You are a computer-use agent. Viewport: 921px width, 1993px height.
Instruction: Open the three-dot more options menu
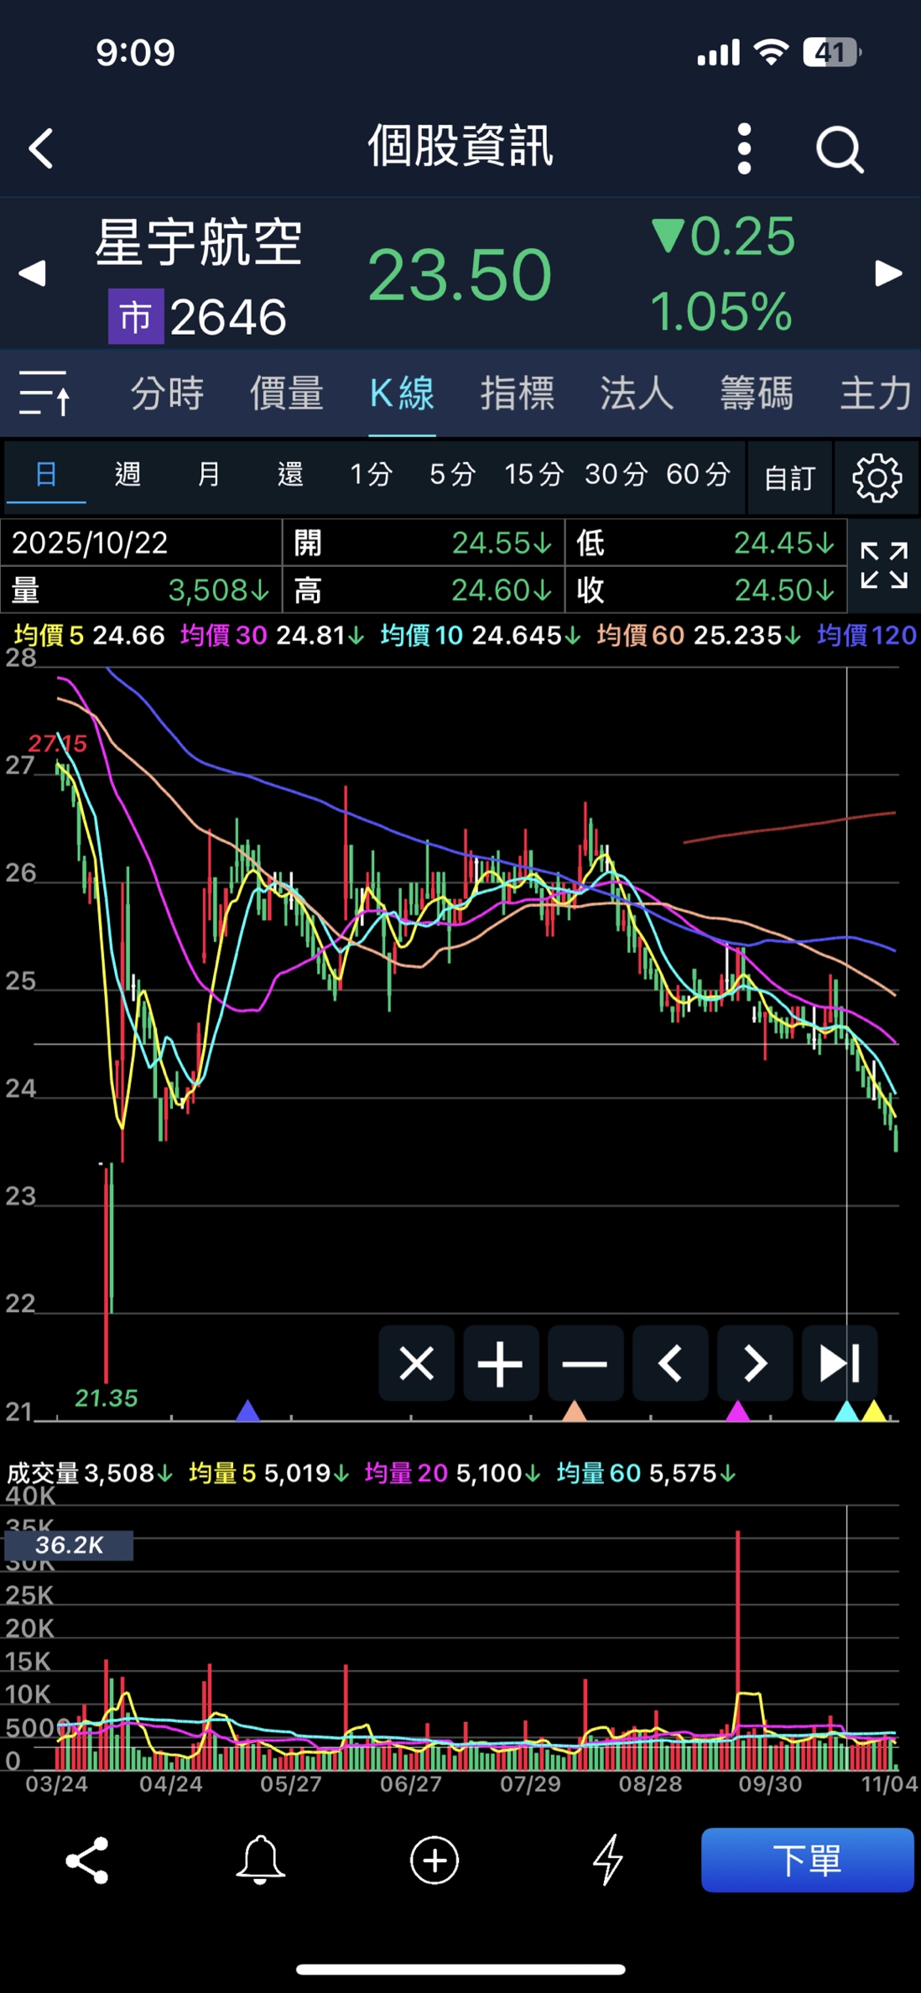click(x=744, y=149)
